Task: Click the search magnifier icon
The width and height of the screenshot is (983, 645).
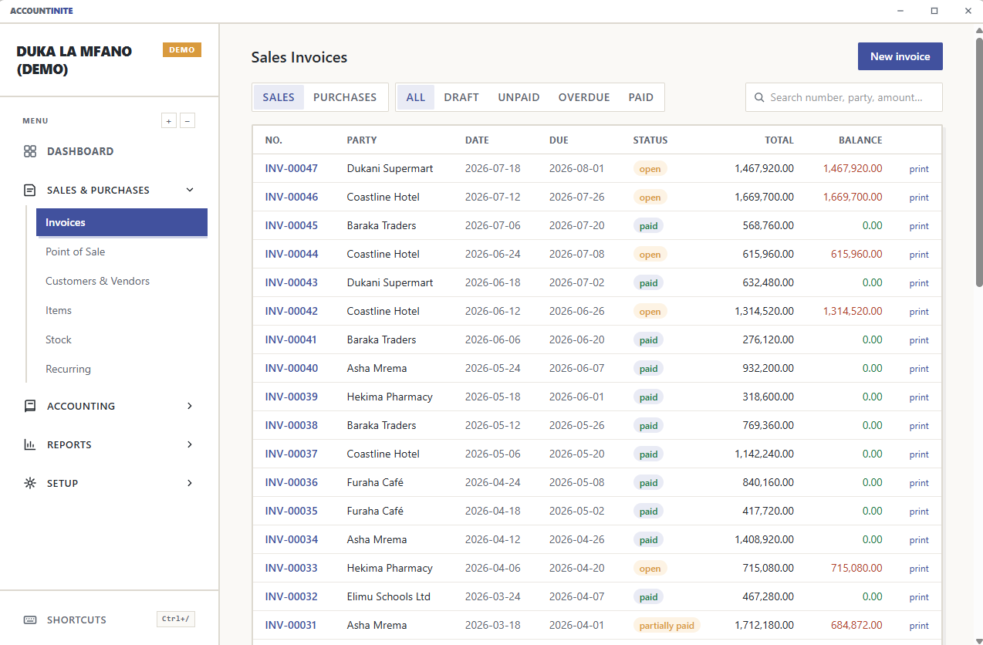Action: pyautogui.click(x=760, y=97)
